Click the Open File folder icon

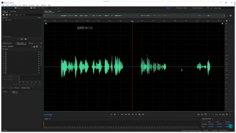pyautogui.click(x=3, y=15)
